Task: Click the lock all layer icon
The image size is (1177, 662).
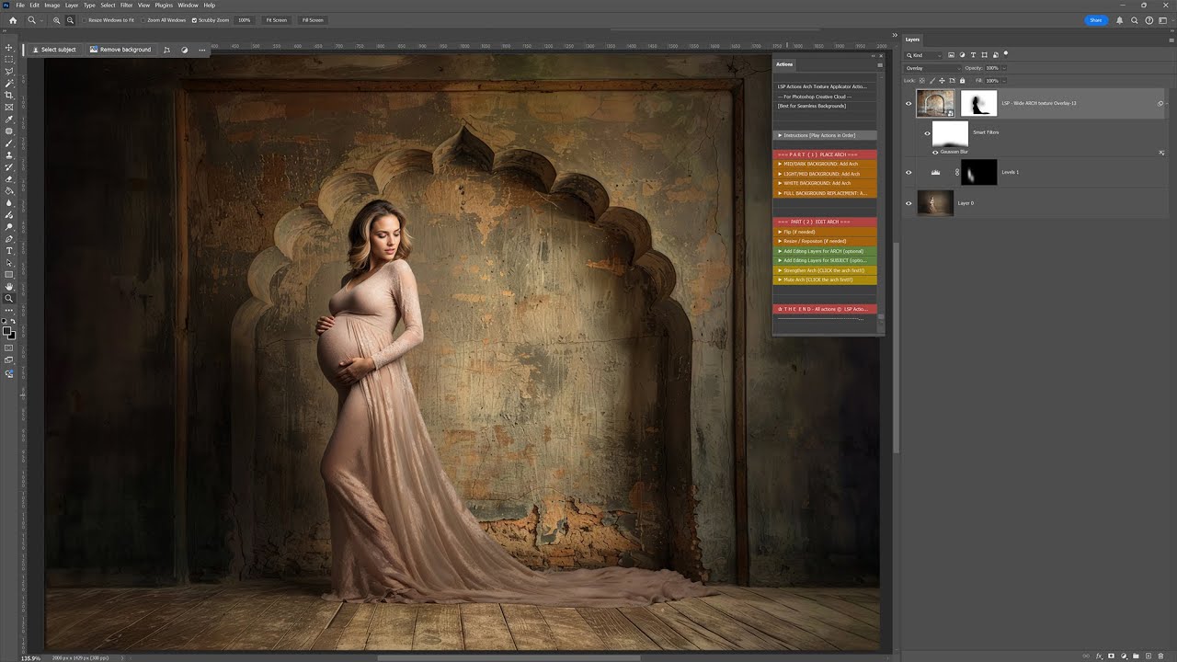Action: pyautogui.click(x=963, y=81)
